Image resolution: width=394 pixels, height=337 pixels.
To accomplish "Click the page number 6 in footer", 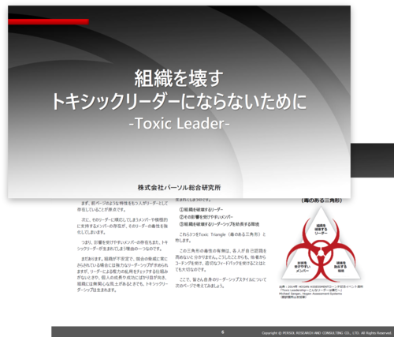I will click(222, 332).
